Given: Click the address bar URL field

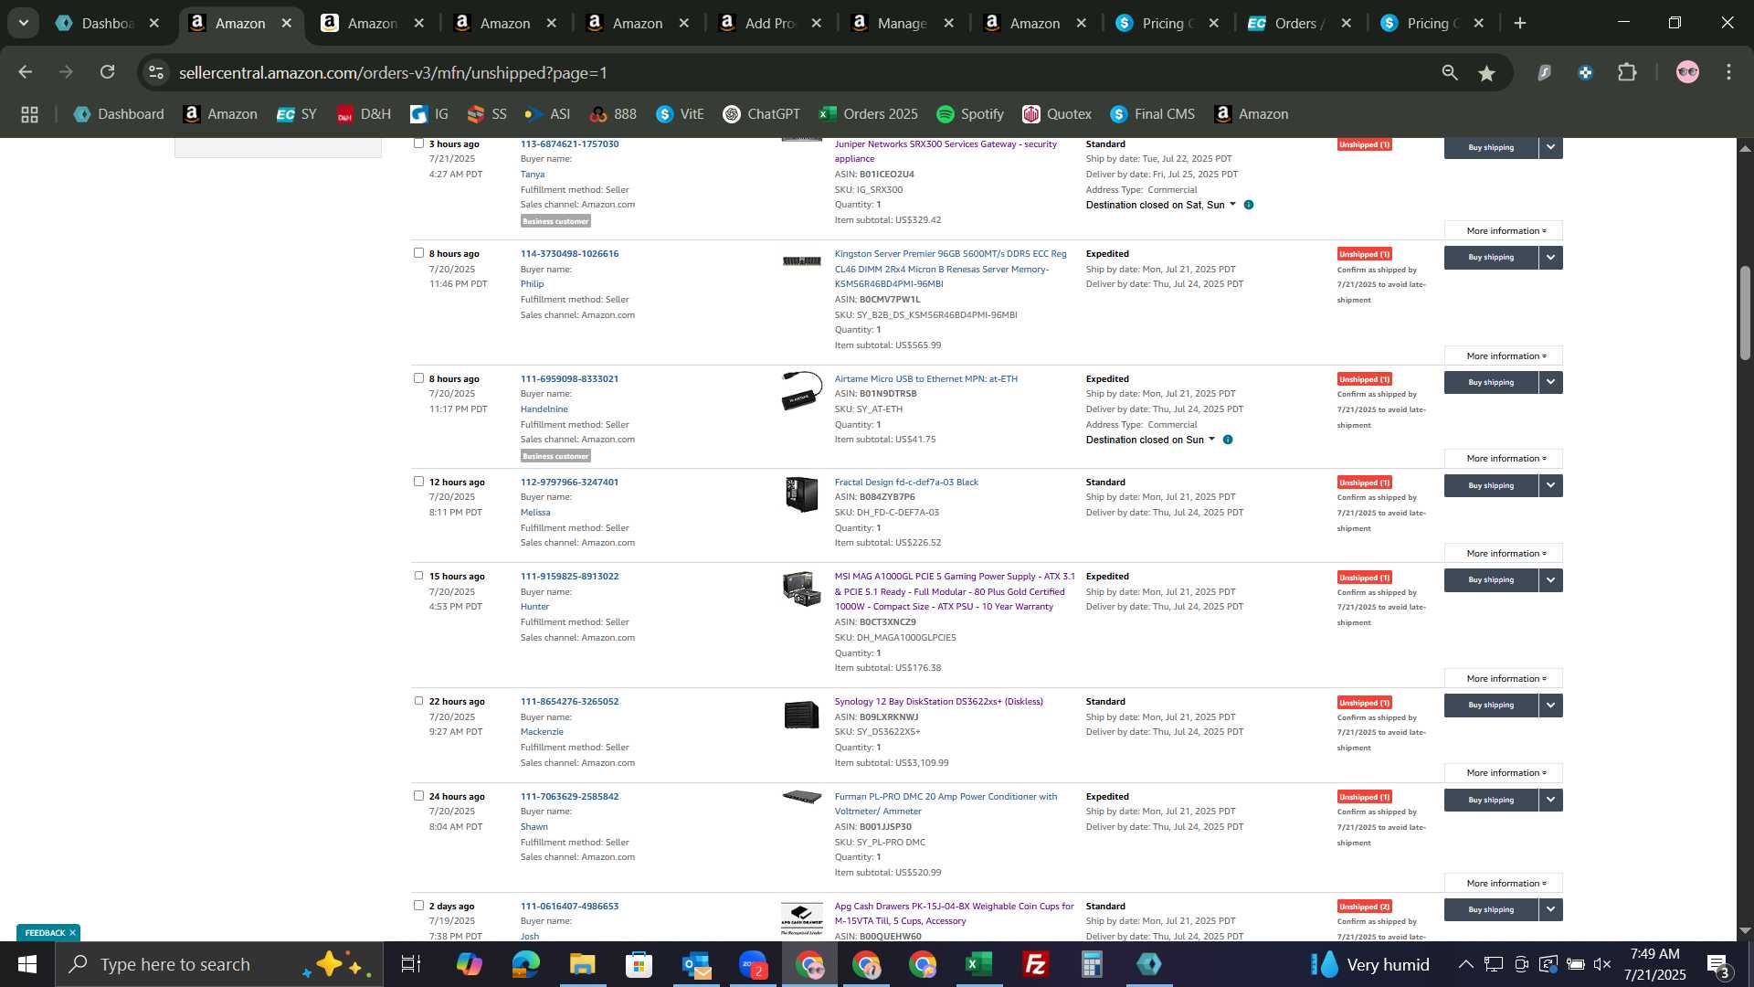Looking at the screenshot, I should click(x=795, y=72).
